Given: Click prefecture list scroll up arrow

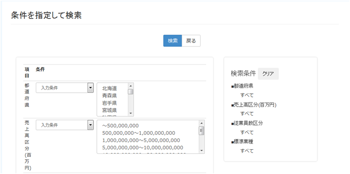Looking at the screenshot, I should coord(131,86).
